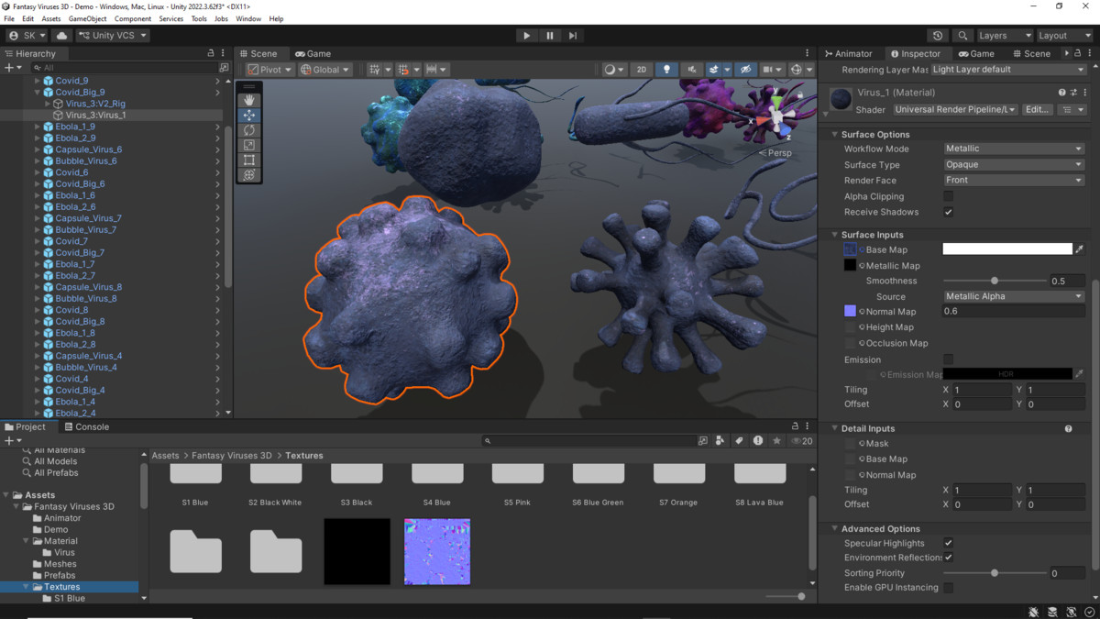Expand the Covid_9 hierarchy item
The height and width of the screenshot is (619, 1100).
tap(36, 80)
